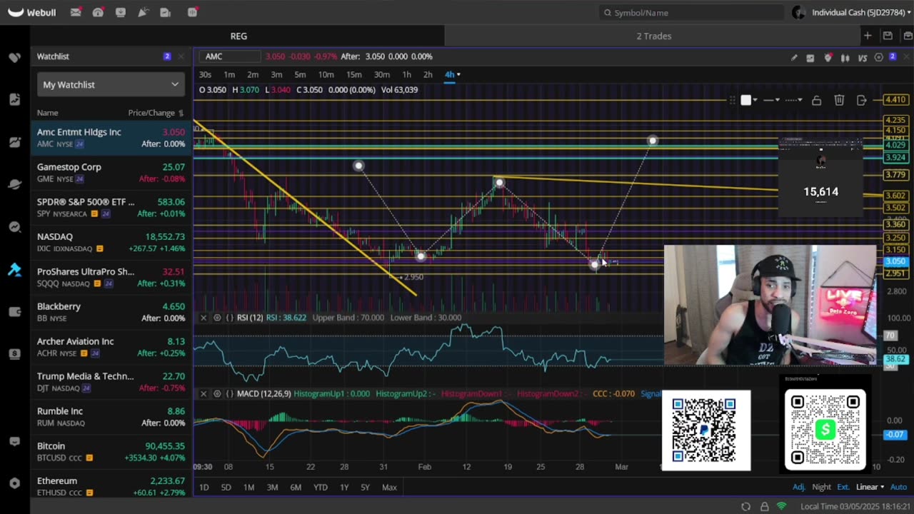This screenshot has height=514, width=914.
Task: Open the dashboard gauge icon in top bar
Action: [x=98, y=12]
